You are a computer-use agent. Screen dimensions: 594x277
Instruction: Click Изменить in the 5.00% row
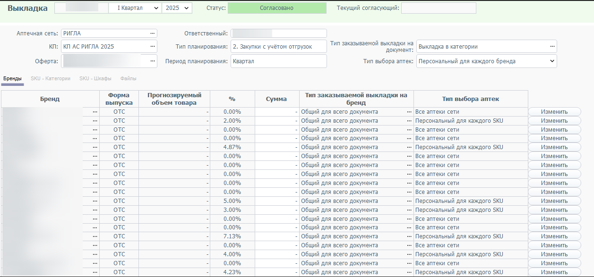coord(554,201)
